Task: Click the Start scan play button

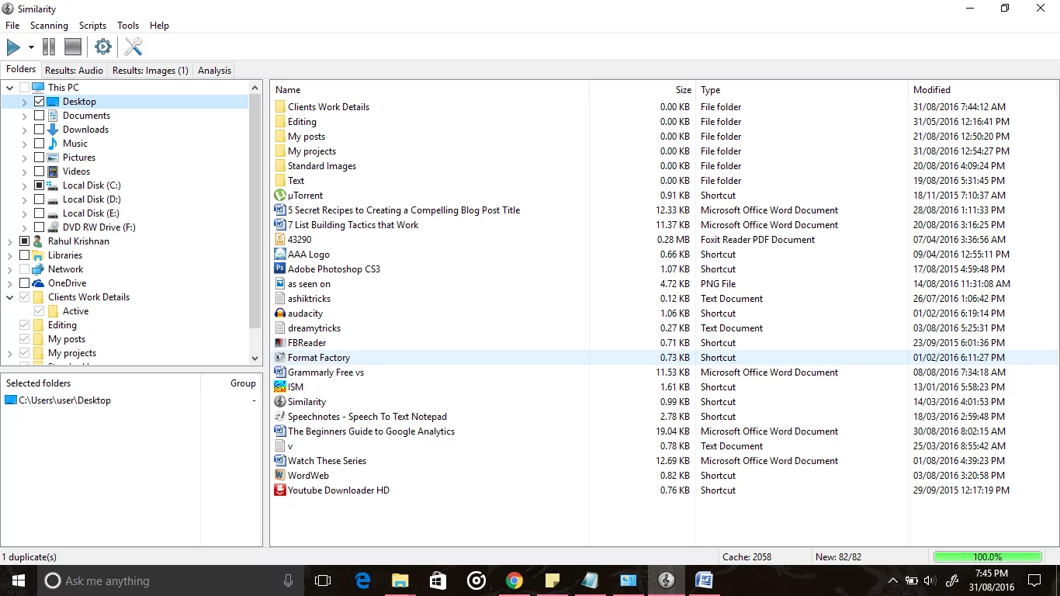Action: [13, 47]
